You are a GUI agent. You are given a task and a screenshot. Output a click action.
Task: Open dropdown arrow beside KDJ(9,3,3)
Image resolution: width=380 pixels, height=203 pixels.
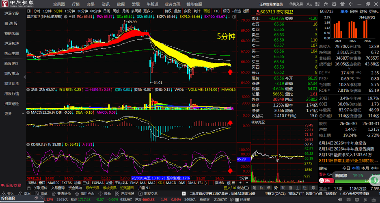28,145
